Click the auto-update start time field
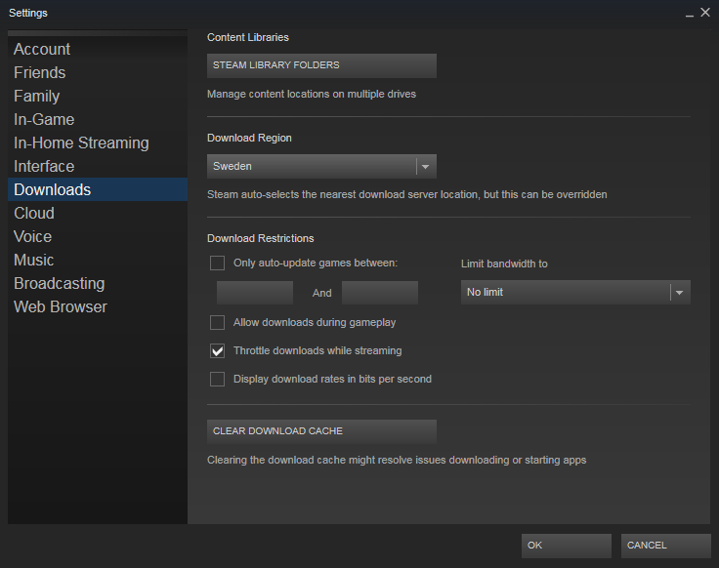This screenshot has width=719, height=568. [255, 293]
